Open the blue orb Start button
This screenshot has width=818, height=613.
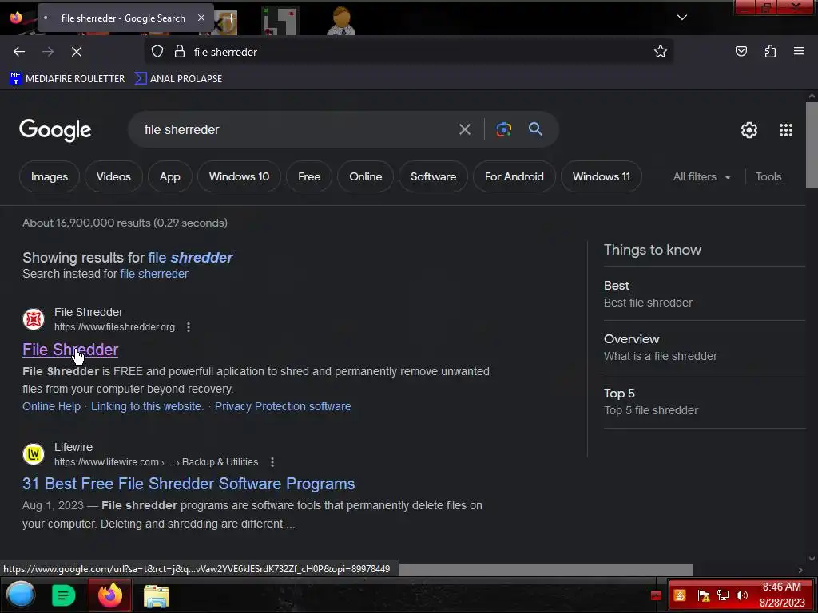click(x=21, y=595)
